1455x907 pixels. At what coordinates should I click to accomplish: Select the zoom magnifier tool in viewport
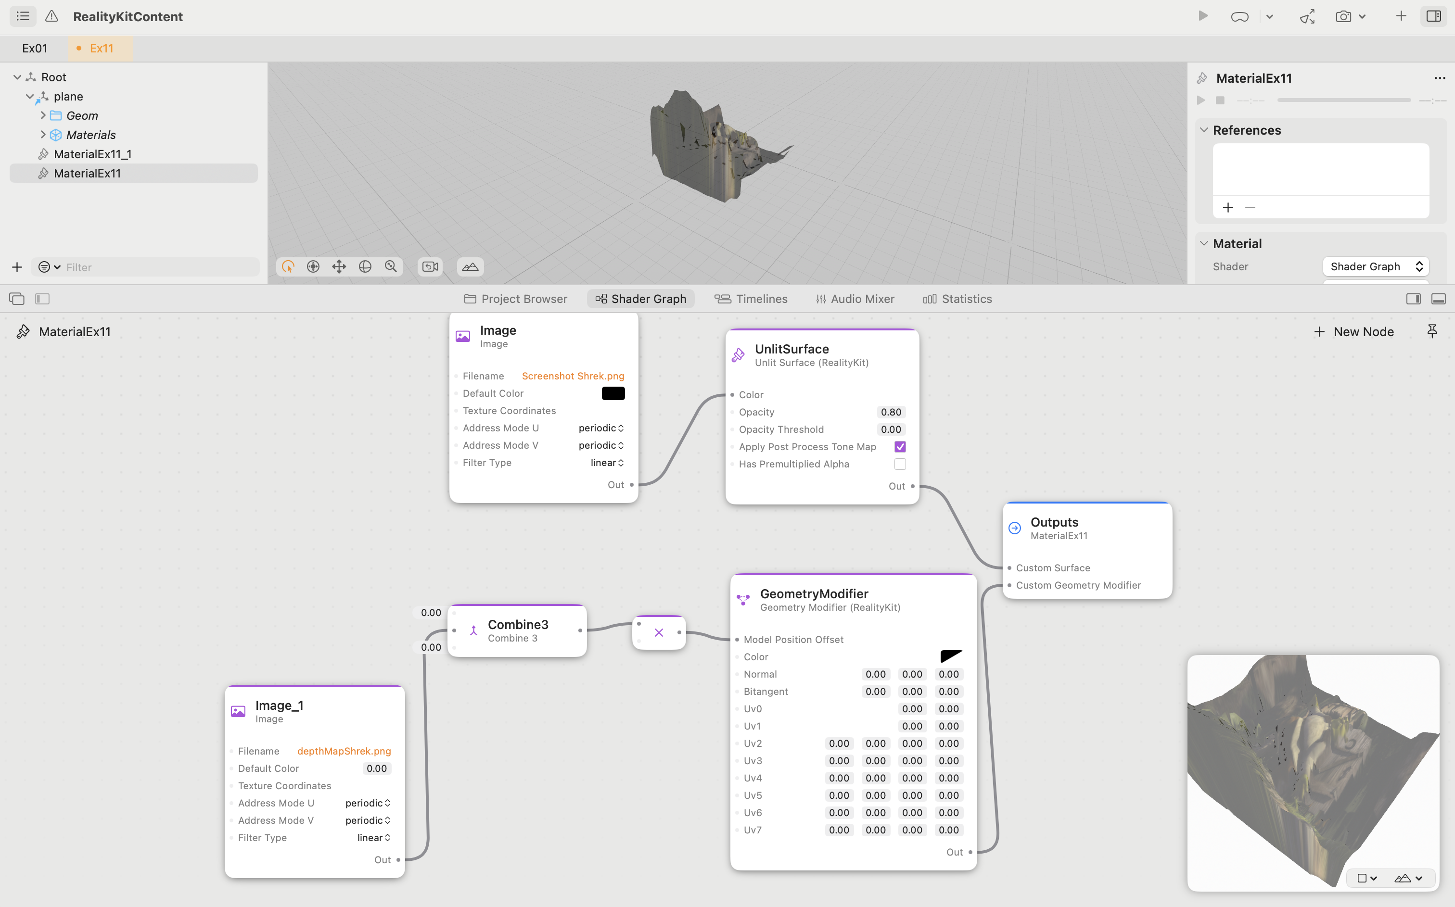[391, 266]
